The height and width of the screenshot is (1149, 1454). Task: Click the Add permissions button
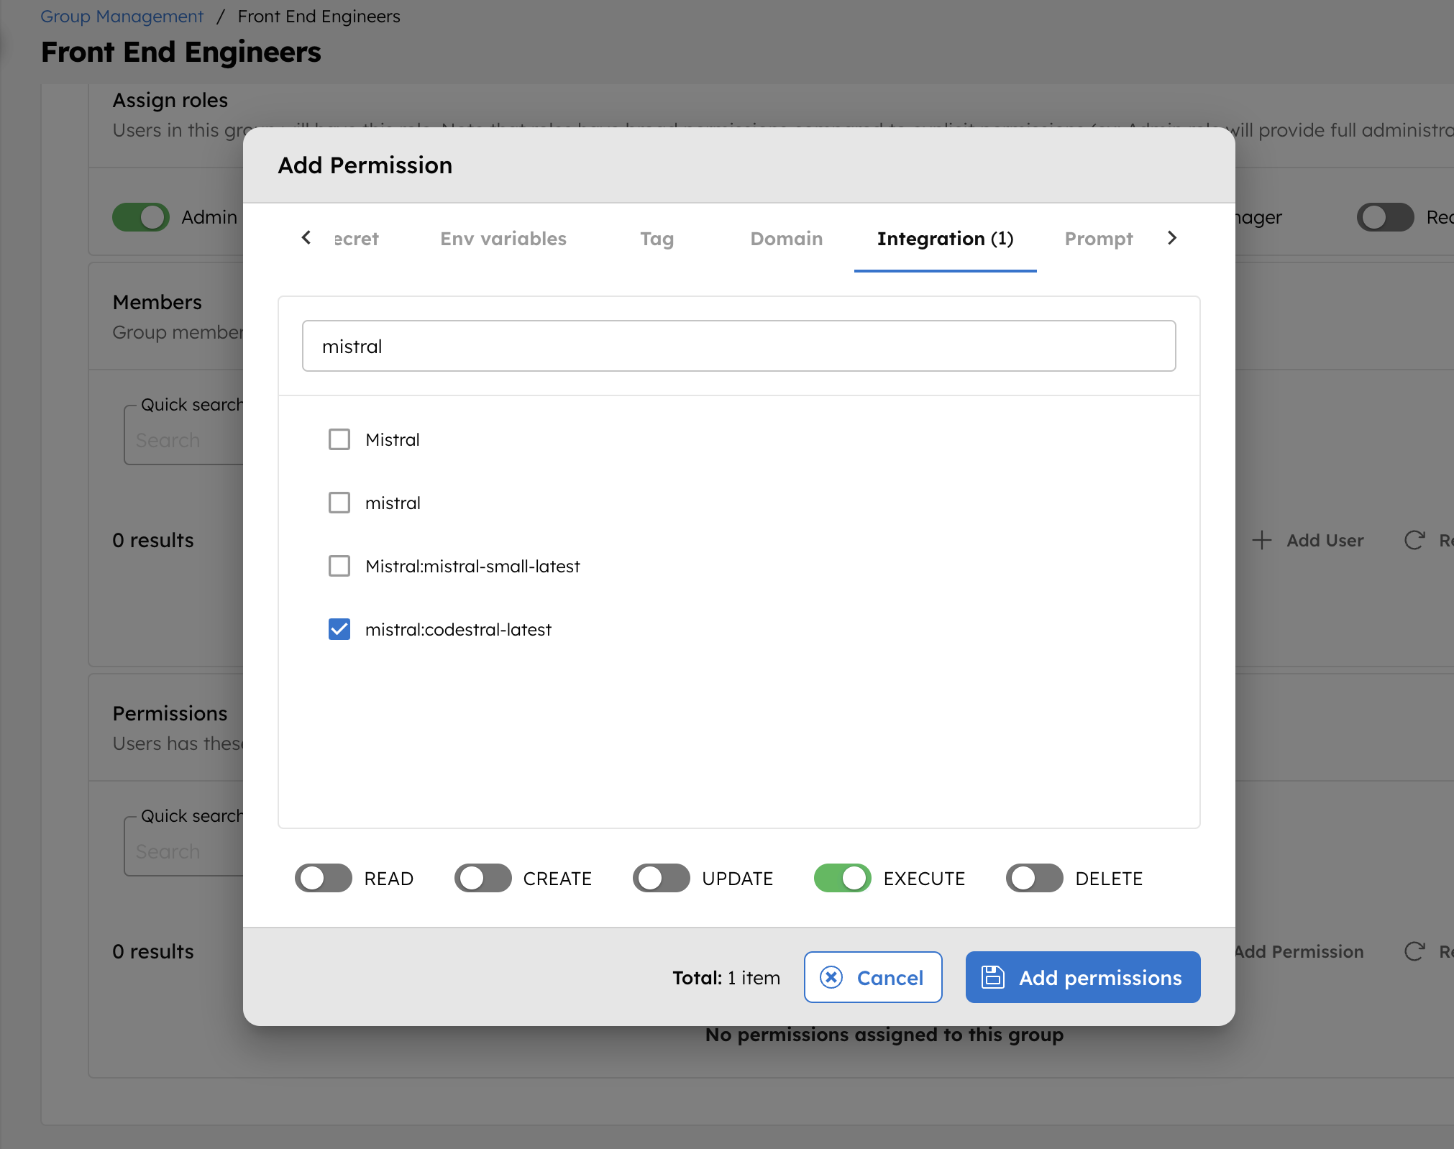coord(1083,977)
